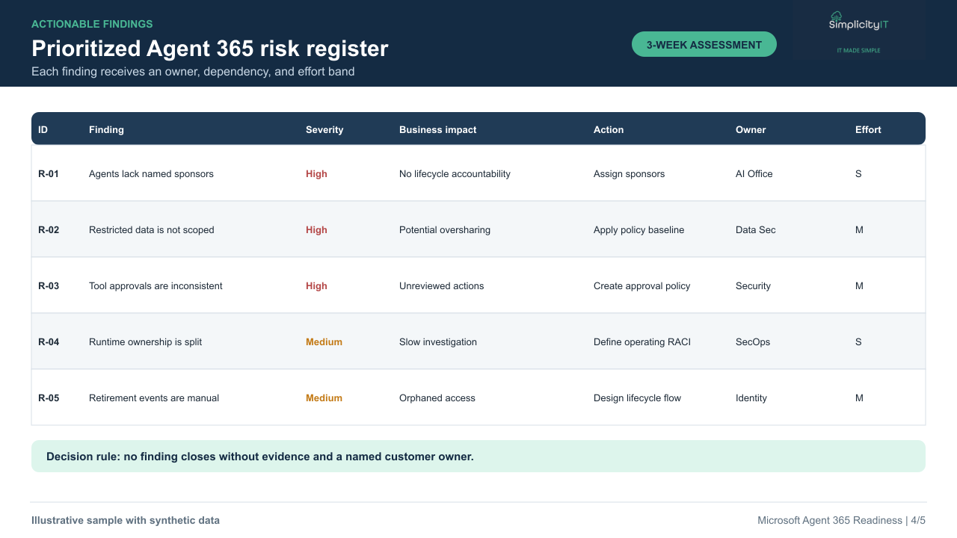Click the finding Retirement events are manual

point(154,398)
